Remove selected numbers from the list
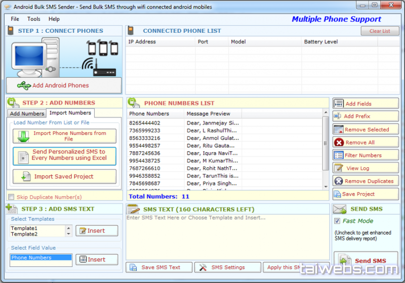 (366, 129)
